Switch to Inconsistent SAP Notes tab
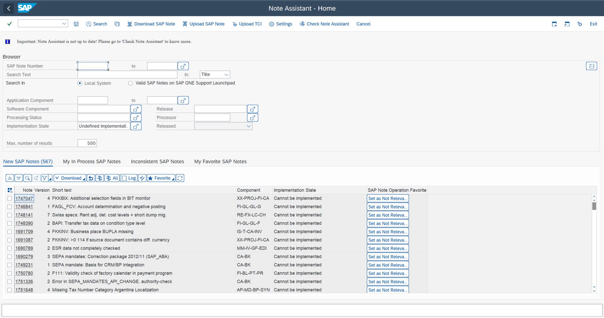 (157, 162)
